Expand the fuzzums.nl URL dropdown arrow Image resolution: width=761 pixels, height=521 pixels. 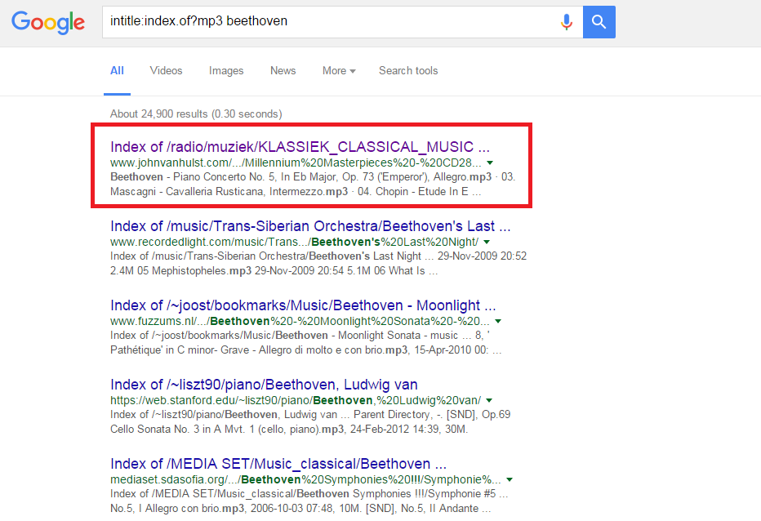[x=498, y=321]
